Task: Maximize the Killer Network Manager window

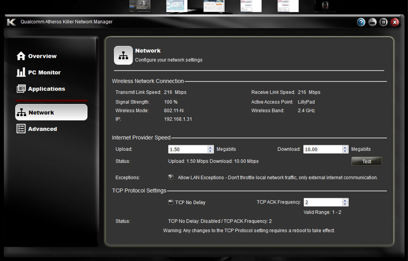Action: coord(383,22)
